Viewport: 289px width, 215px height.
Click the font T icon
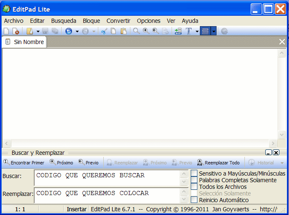(x=189, y=31)
